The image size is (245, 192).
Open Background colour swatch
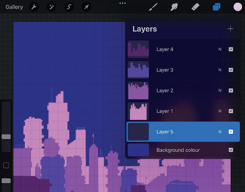pos(138,150)
